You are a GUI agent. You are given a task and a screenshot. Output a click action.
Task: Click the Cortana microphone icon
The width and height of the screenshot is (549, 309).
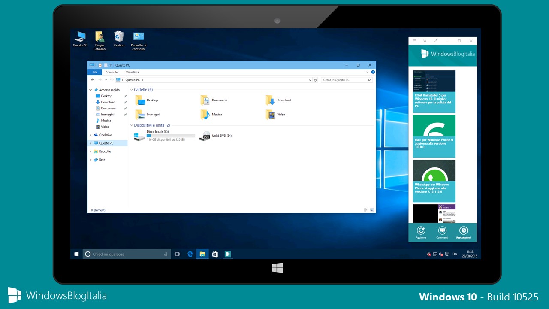click(x=166, y=254)
